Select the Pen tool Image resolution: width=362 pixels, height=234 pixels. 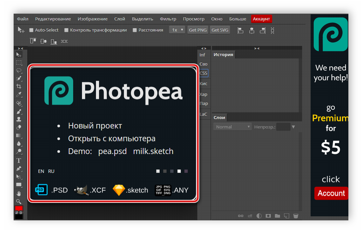[x=19, y=168]
